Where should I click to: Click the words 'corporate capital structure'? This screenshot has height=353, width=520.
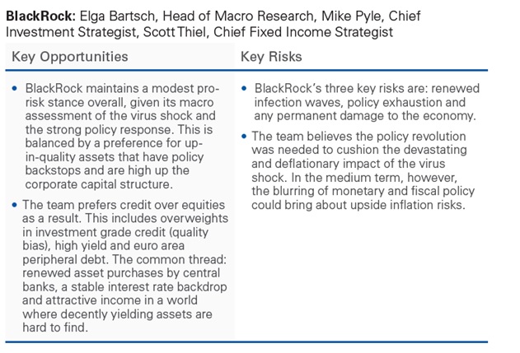pyautogui.click(x=99, y=184)
